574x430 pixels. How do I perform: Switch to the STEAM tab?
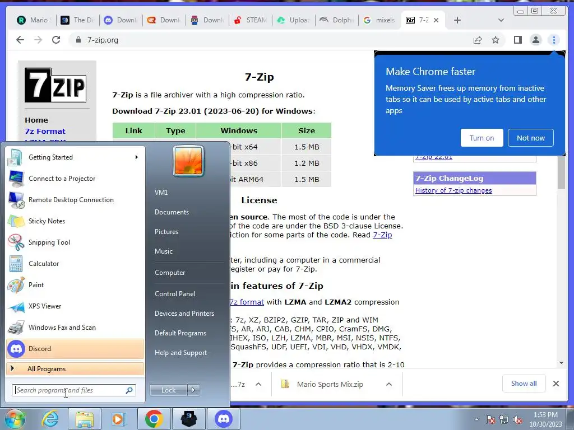coord(251,20)
